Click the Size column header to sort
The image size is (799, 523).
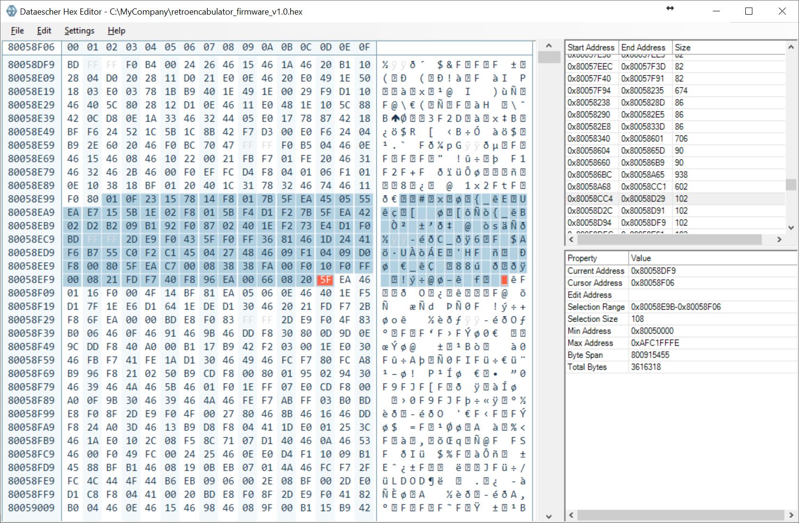click(683, 47)
